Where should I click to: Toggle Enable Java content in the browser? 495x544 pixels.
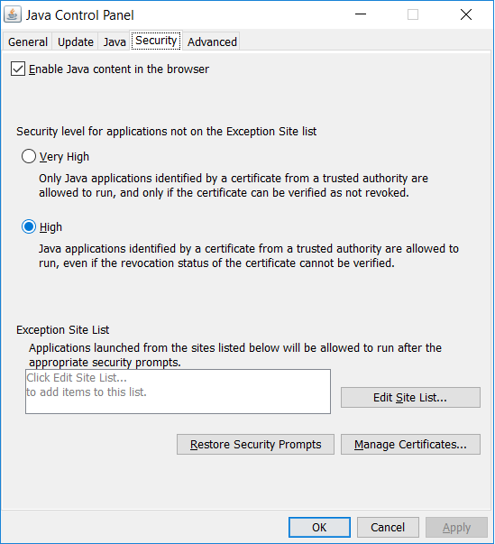(x=18, y=69)
